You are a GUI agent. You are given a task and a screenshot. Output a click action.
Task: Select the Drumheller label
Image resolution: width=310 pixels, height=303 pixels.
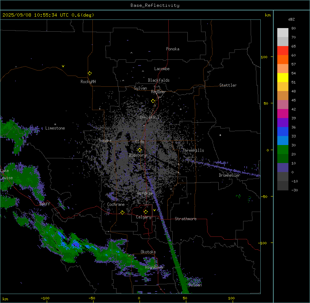pos(229,175)
